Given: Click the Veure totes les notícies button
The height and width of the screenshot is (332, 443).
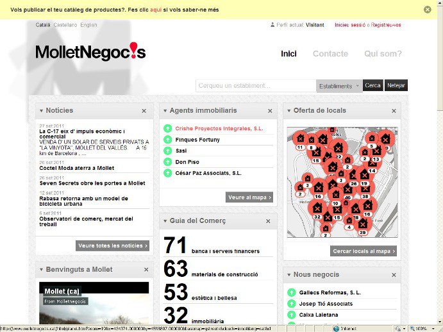Looking at the screenshot, I should [113, 245].
